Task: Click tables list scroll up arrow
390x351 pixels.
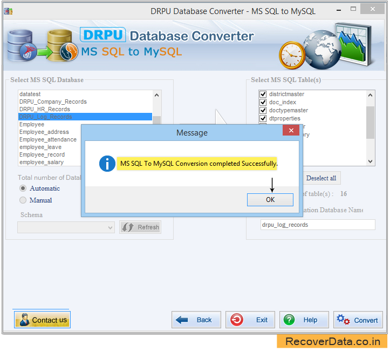Action: coord(370,95)
